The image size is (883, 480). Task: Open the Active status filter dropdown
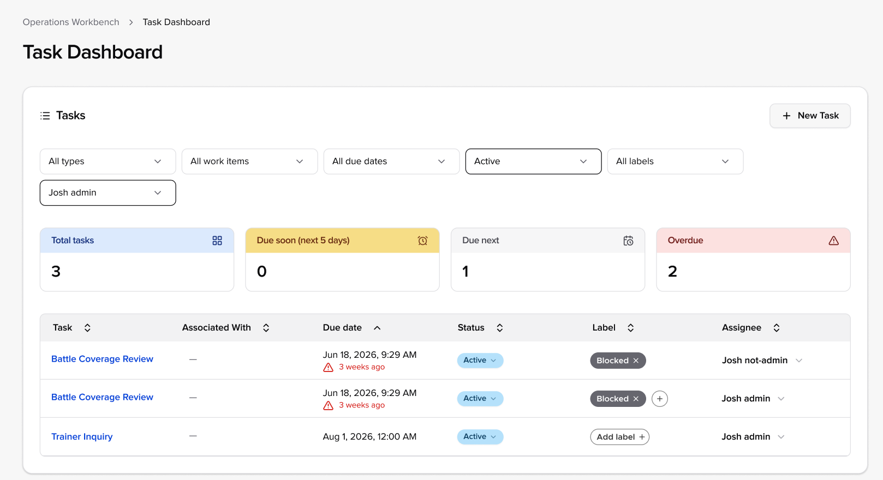[x=534, y=161]
